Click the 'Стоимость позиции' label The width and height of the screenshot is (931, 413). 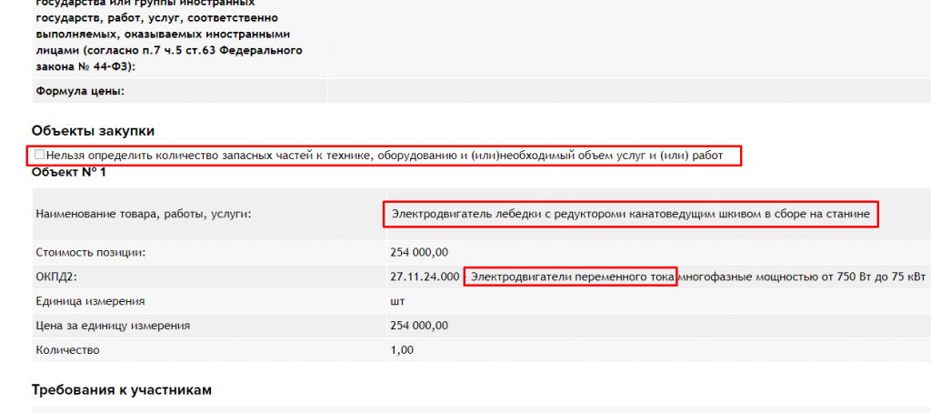tap(90, 252)
